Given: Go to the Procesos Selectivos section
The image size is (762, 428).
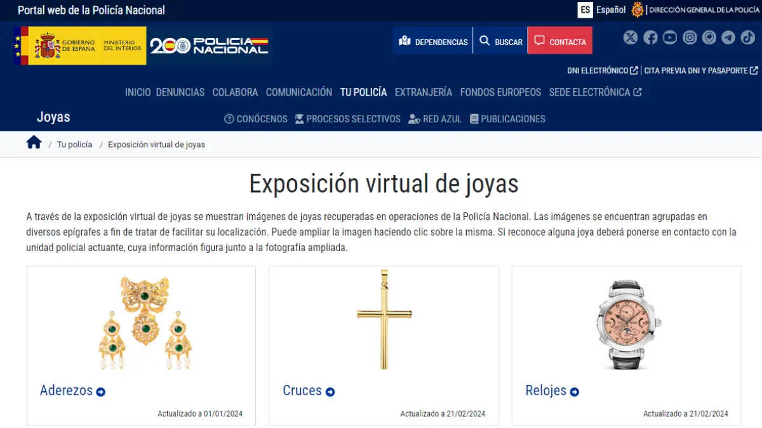Looking at the screenshot, I should click(347, 119).
